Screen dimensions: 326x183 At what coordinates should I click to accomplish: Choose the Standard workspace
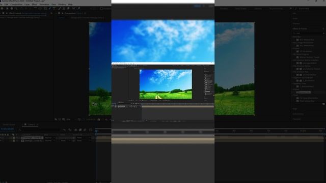pos(224,9)
